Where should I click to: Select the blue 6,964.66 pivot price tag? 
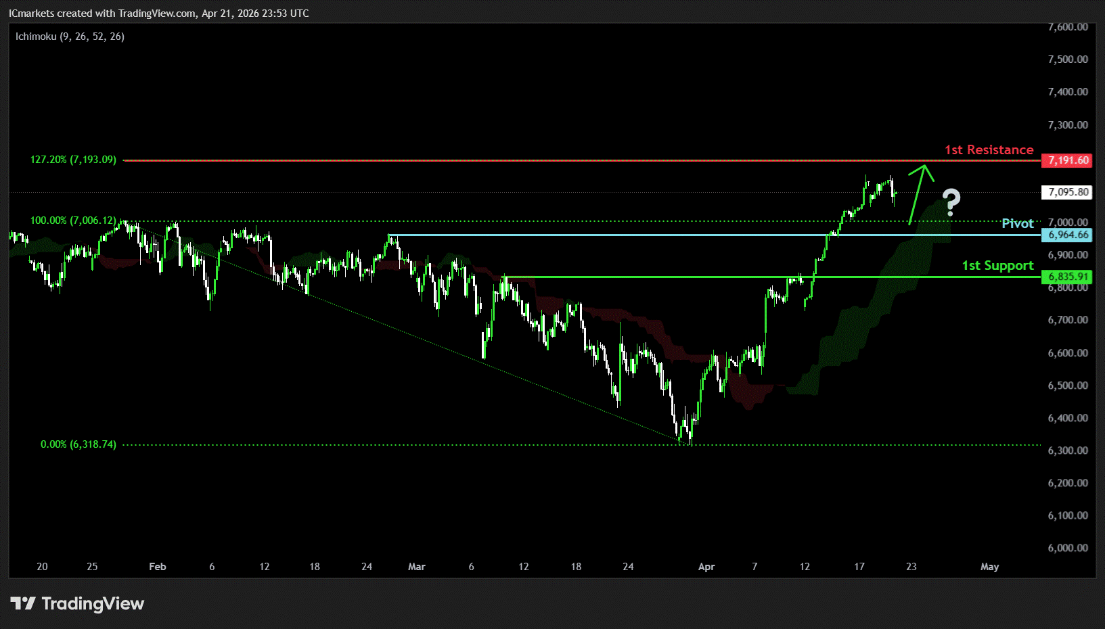pos(1068,235)
